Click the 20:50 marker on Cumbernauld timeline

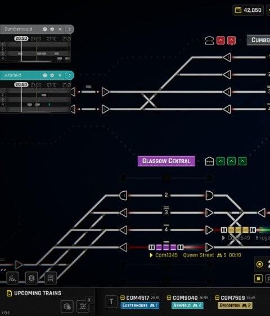point(21,38)
